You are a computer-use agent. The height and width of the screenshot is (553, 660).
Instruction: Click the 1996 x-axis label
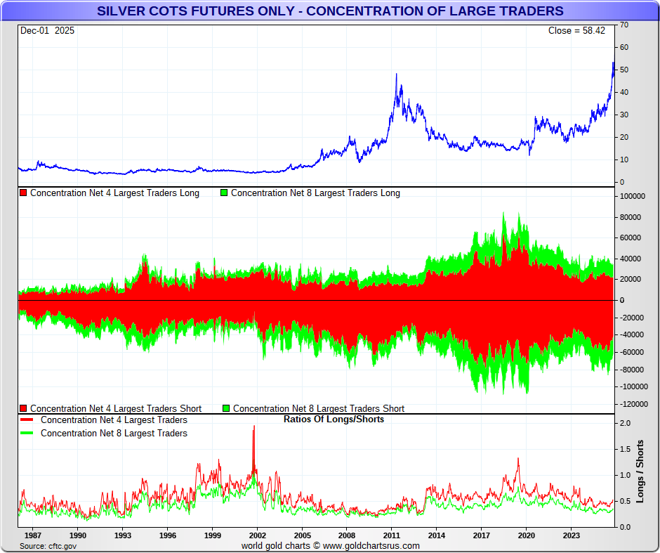(x=168, y=535)
